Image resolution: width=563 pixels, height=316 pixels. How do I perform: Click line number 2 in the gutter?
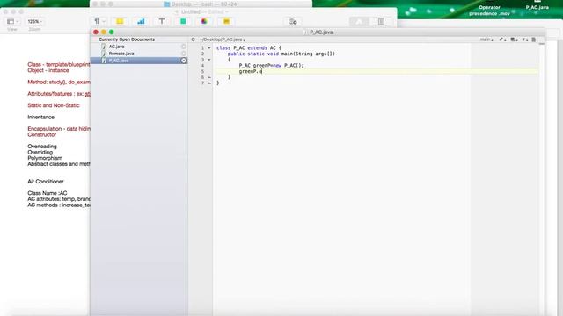[202, 54]
